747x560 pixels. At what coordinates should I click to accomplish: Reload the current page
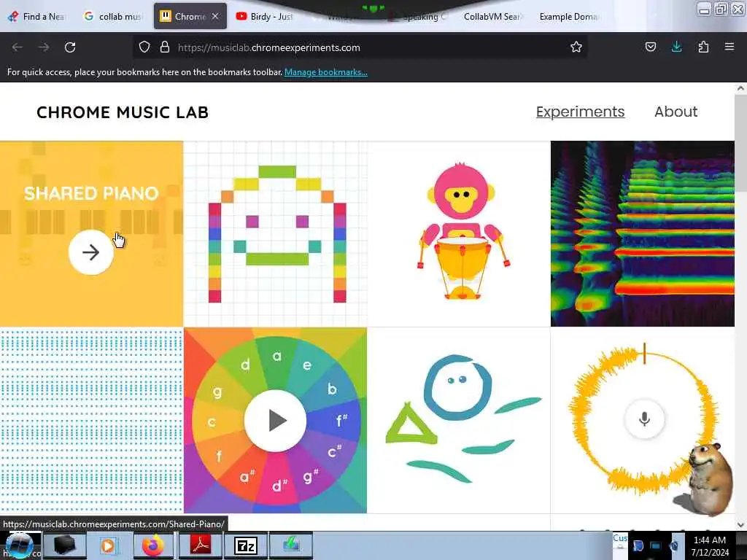pyautogui.click(x=70, y=47)
